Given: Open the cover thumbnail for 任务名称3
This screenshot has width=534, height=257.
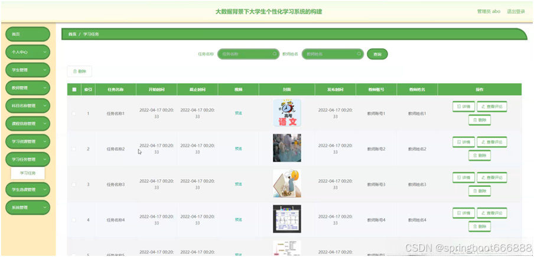Looking at the screenshot, I should click(x=287, y=183).
